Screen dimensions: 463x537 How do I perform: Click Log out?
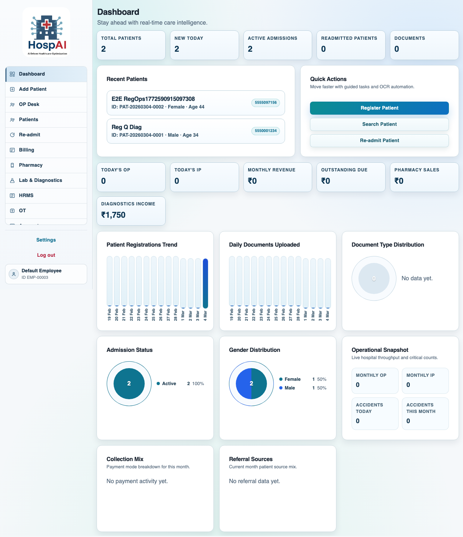[x=46, y=255]
